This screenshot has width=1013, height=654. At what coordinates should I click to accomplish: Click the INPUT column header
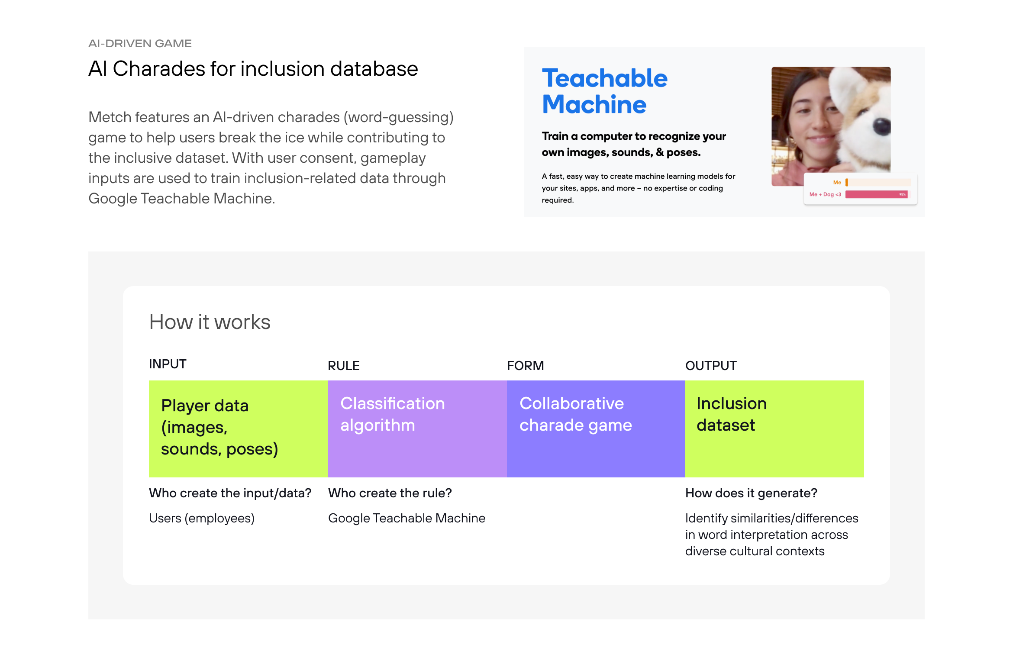[168, 364]
